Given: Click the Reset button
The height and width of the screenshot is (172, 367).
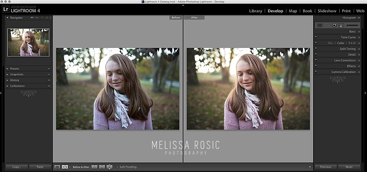Looking at the screenshot, I should coord(349,167).
